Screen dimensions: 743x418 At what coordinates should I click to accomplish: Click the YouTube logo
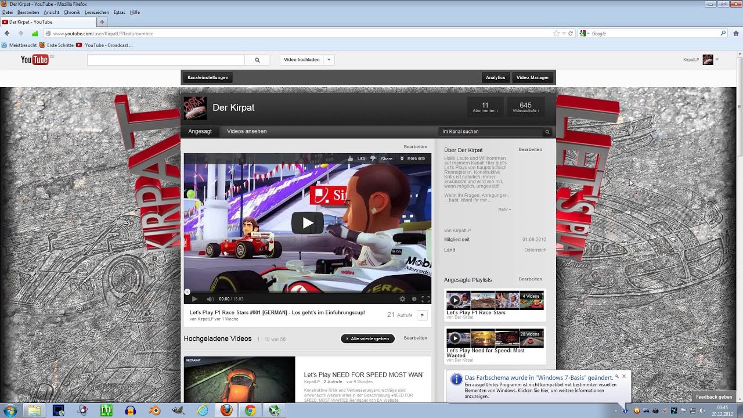pos(34,59)
